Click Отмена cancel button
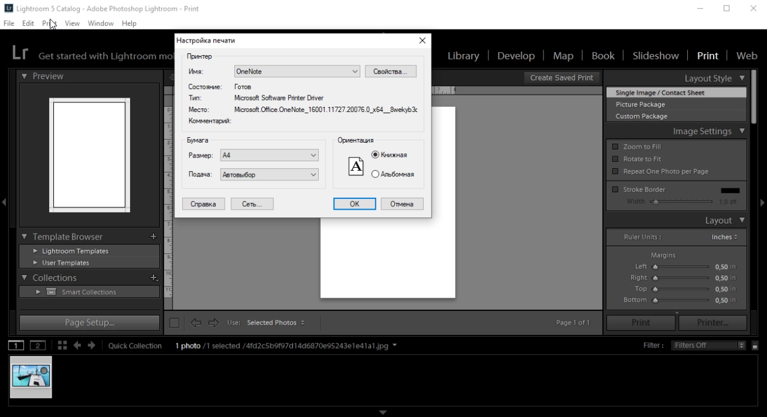Image resolution: width=767 pixels, height=417 pixels. coord(402,204)
